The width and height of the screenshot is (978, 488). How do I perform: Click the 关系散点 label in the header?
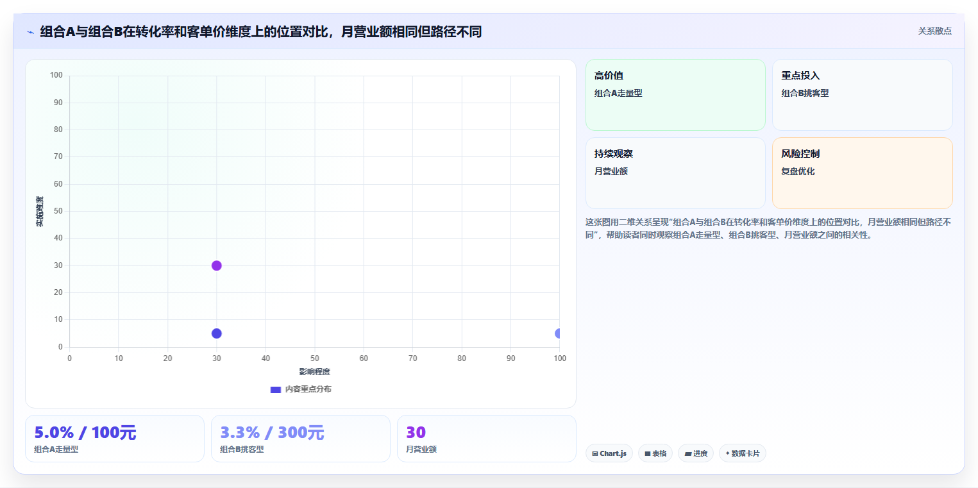934,31
